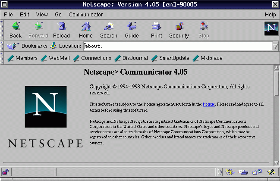Click the scroll down arrow
This screenshot has width=280, height=181.
coord(277,163)
